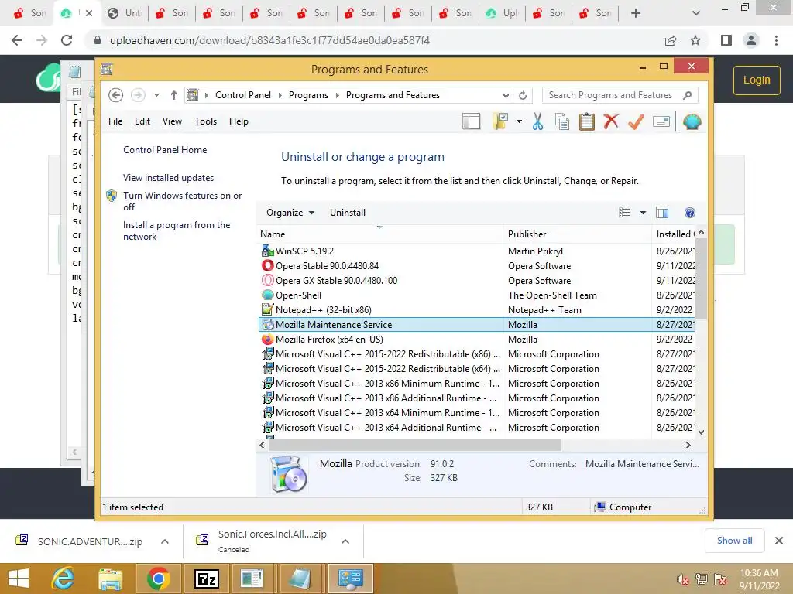The height and width of the screenshot is (594, 793).
Task: Click the Chrome share page icon
Action: [x=671, y=40]
